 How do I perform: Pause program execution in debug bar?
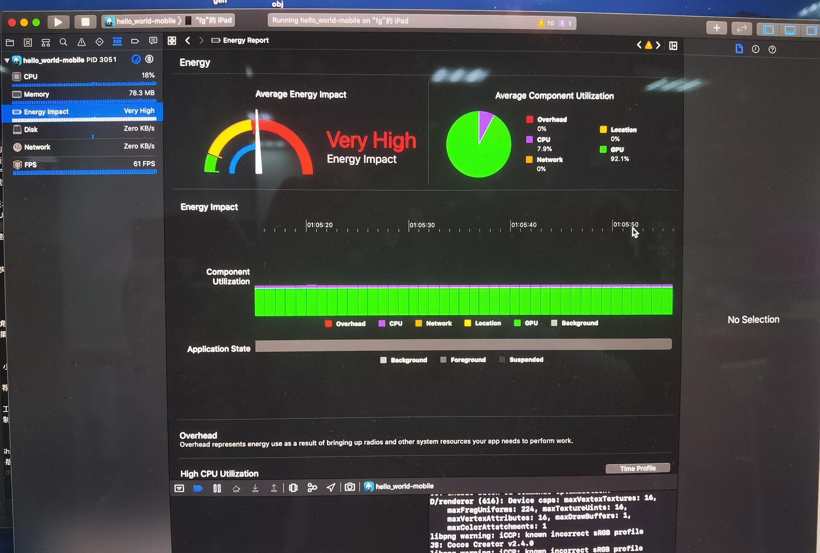click(217, 488)
